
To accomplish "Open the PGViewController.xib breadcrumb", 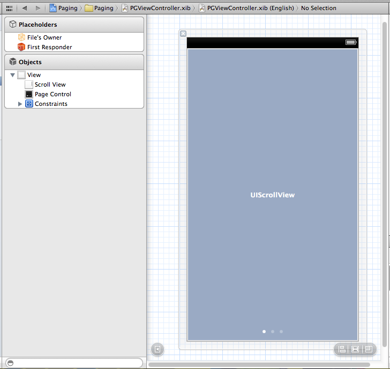I will pyautogui.click(x=156, y=8).
